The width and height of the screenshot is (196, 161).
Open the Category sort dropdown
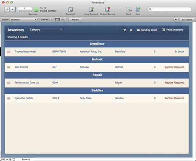click(x=46, y=30)
